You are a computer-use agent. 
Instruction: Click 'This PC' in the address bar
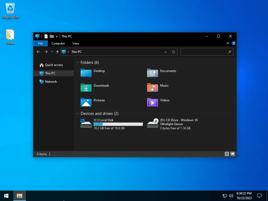click(76, 52)
